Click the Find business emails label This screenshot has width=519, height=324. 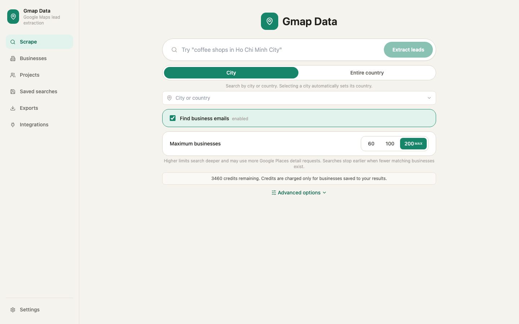[x=204, y=118]
